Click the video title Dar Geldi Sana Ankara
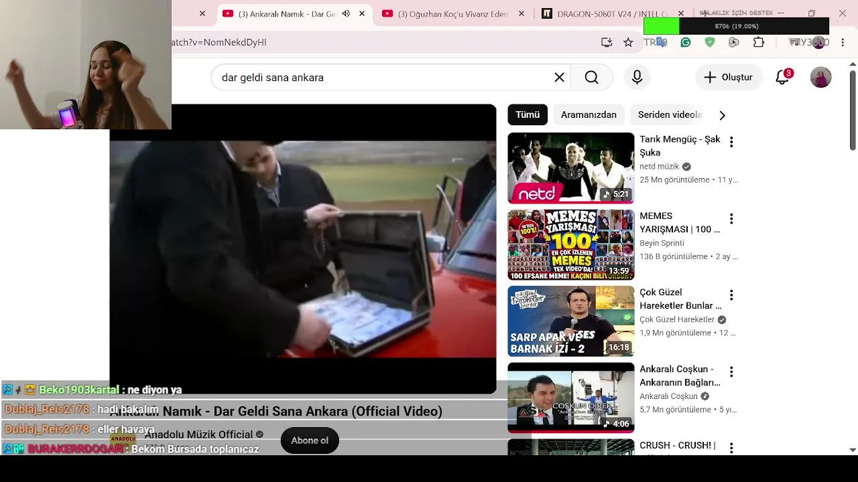The width and height of the screenshot is (858, 482). pyautogui.click(x=276, y=411)
